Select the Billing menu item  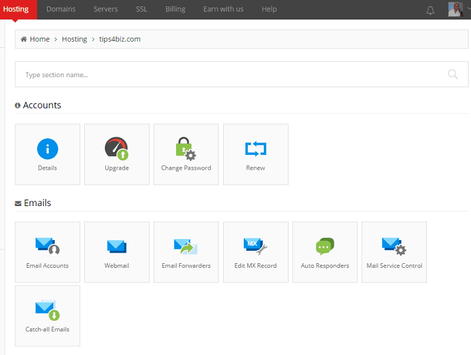[175, 9]
